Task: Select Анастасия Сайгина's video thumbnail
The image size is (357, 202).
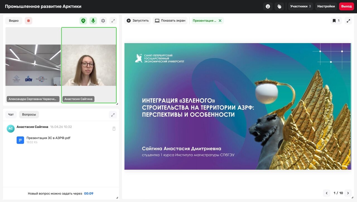Action: (x=89, y=65)
